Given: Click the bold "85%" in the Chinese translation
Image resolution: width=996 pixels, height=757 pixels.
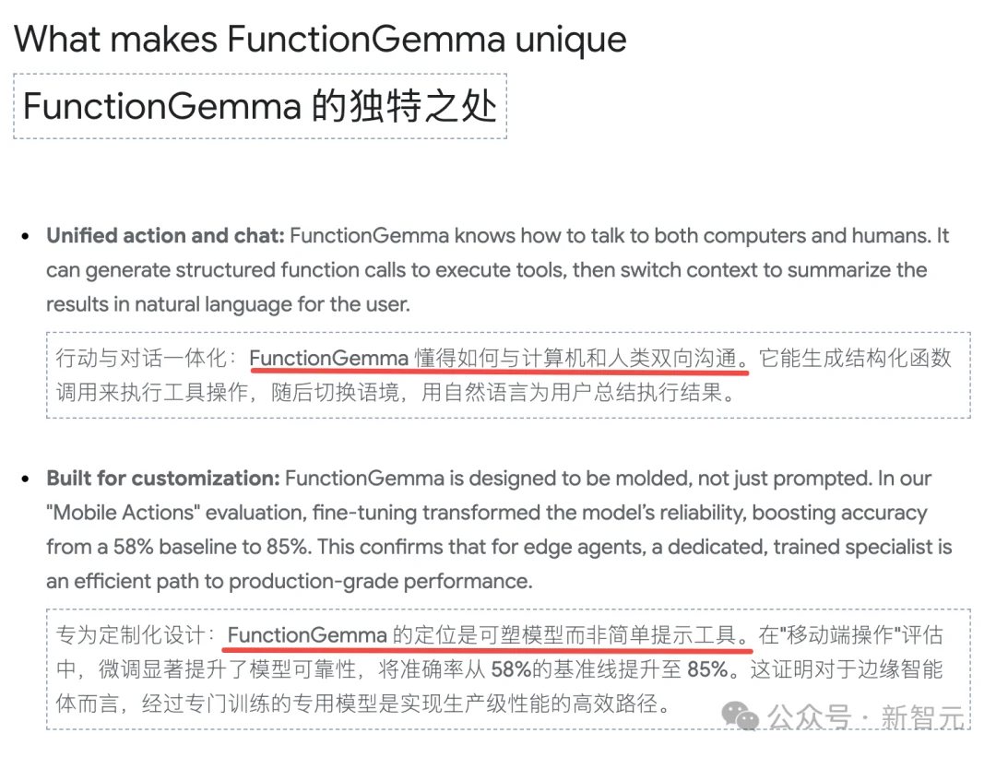Looking at the screenshot, I should click(708, 669).
